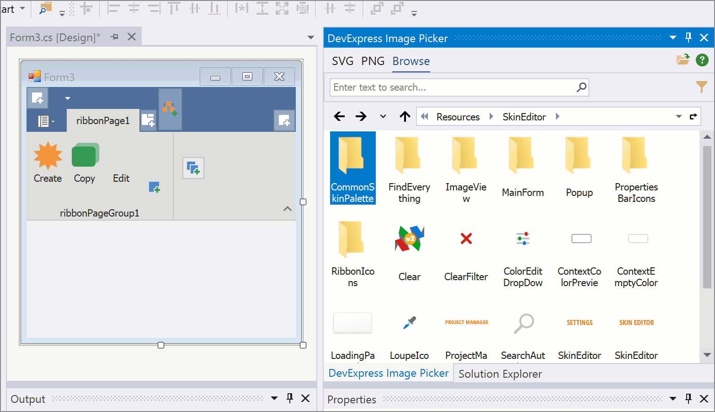The width and height of the screenshot is (715, 412).
Task: Open the Solution Explorer tab
Action: pyautogui.click(x=500, y=374)
